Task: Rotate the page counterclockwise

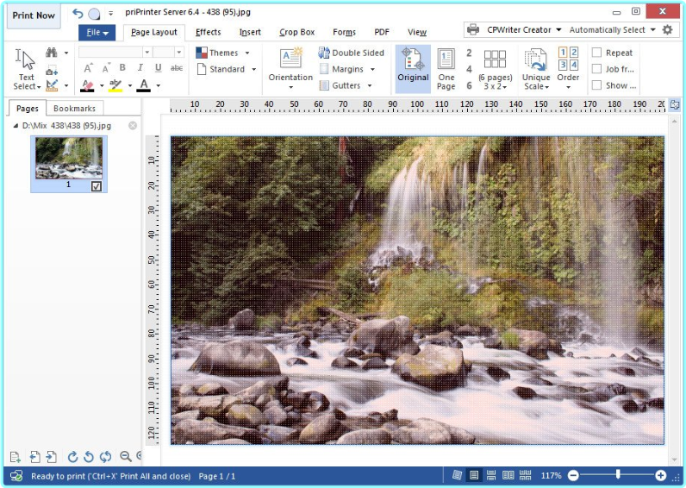Action: click(x=89, y=457)
